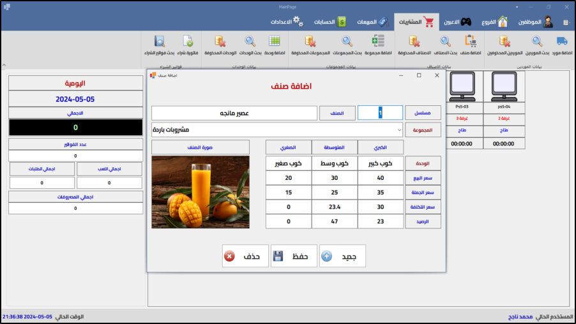
Task: Click the Add Unit (اضافة وحدة) grid icon
Action: (275, 42)
